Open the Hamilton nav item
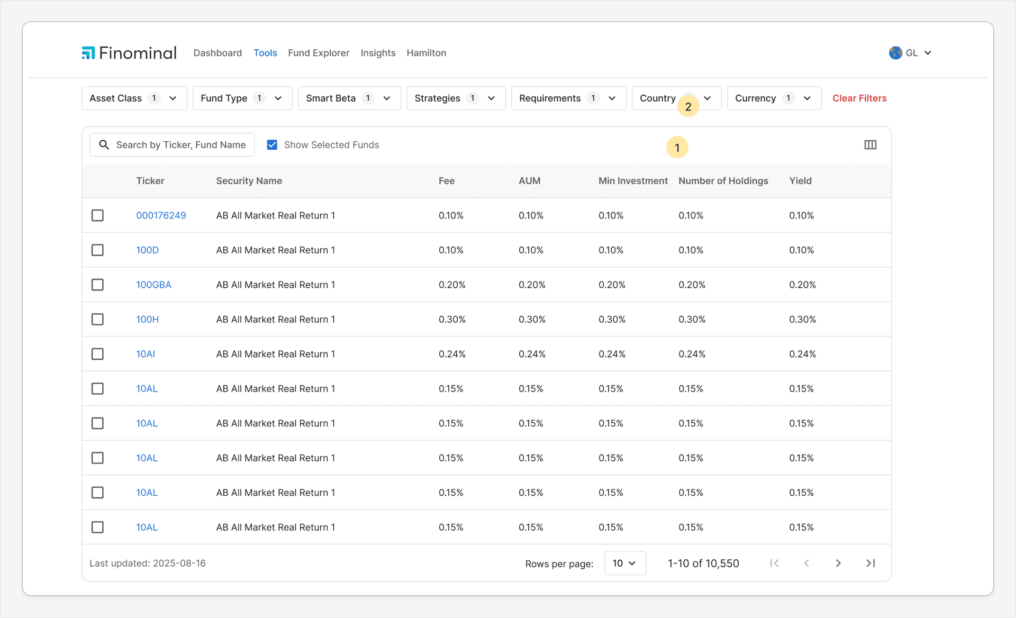Image resolution: width=1016 pixels, height=618 pixels. click(427, 53)
